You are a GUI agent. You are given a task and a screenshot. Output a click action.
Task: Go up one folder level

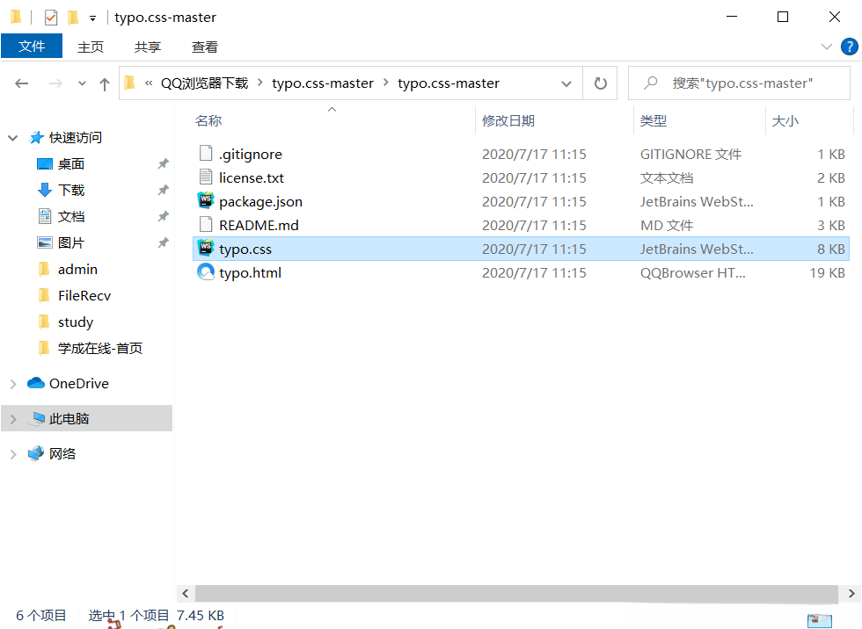click(x=105, y=83)
